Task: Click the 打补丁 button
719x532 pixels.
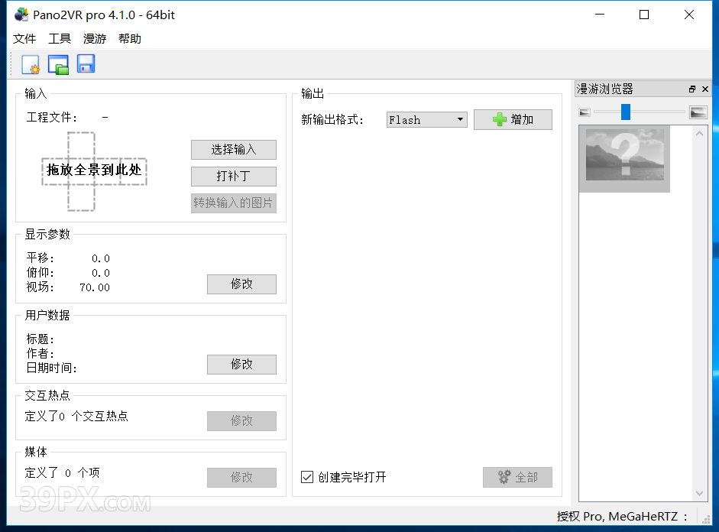Action: click(233, 177)
